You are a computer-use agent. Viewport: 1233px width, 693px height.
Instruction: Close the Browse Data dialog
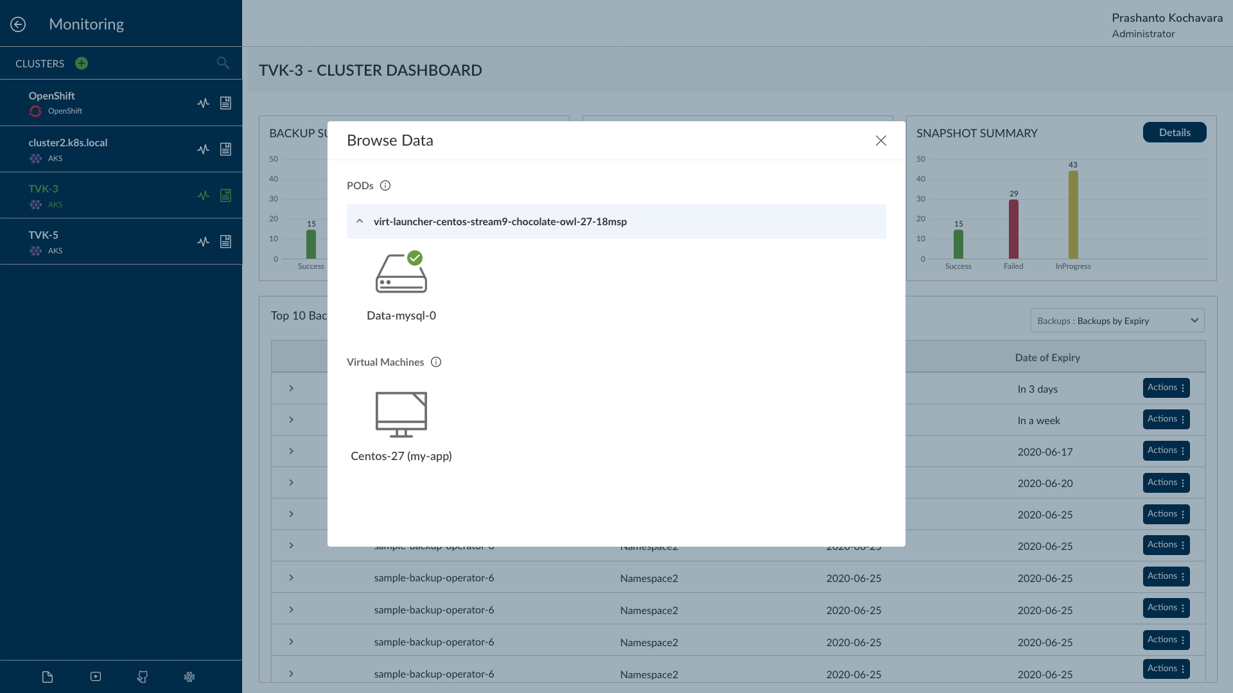pyautogui.click(x=881, y=141)
